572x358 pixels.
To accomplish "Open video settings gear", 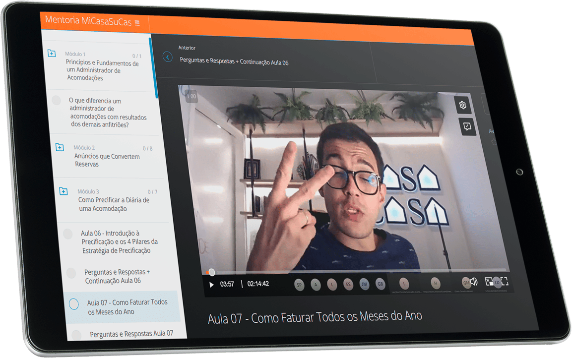I will (x=462, y=105).
